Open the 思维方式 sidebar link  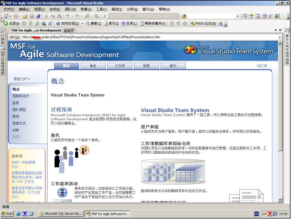point(19,123)
